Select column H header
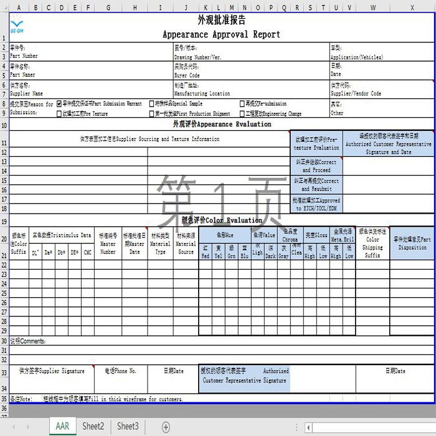 pos(135,7)
